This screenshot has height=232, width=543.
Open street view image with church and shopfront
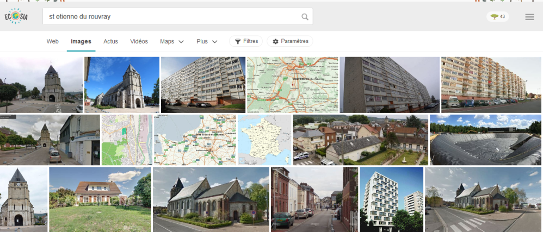(50, 140)
